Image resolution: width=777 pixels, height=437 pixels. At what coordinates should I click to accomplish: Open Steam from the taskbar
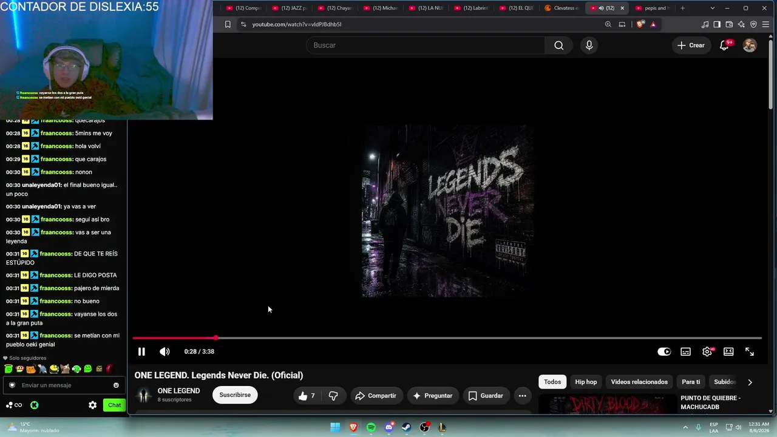tap(407, 427)
